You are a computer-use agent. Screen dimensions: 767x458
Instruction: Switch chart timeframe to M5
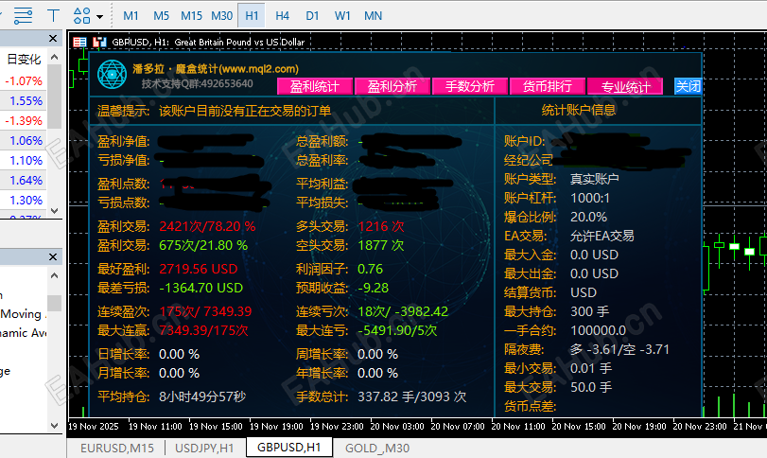point(161,16)
